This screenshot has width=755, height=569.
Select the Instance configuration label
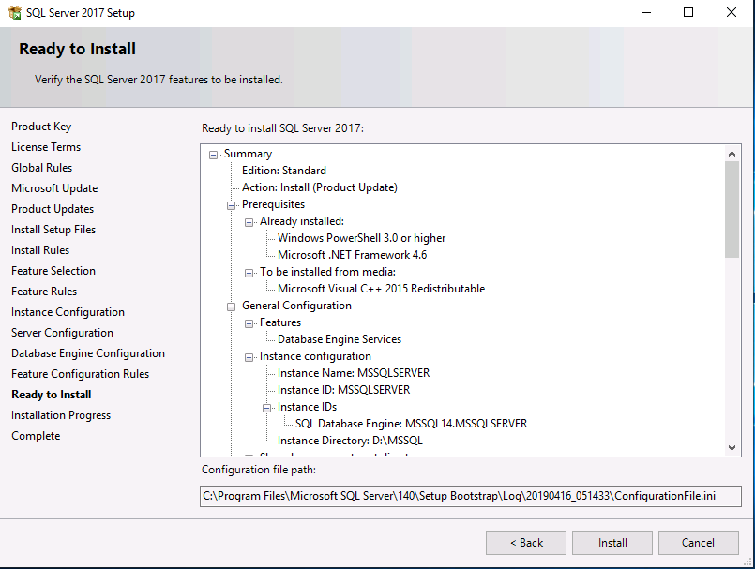click(x=315, y=356)
